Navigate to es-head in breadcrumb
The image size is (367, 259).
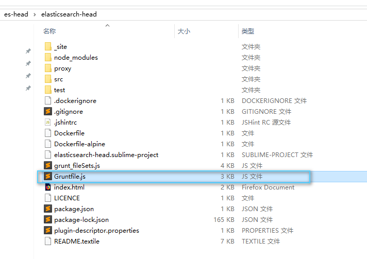click(16, 14)
